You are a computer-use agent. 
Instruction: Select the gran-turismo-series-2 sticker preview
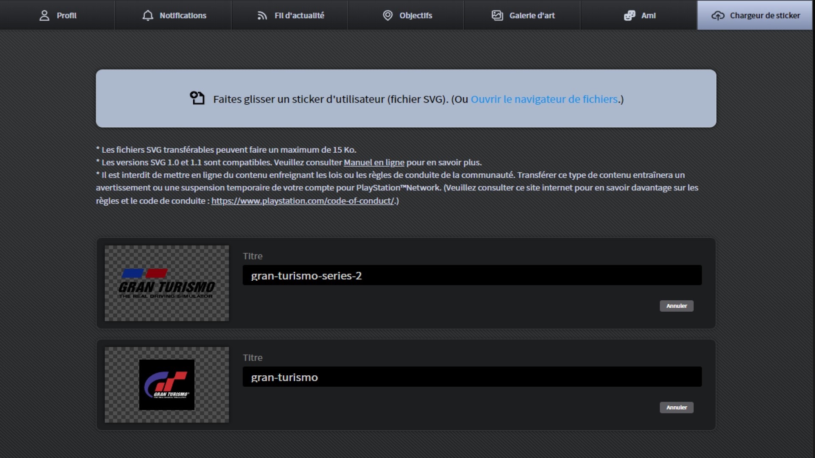166,283
